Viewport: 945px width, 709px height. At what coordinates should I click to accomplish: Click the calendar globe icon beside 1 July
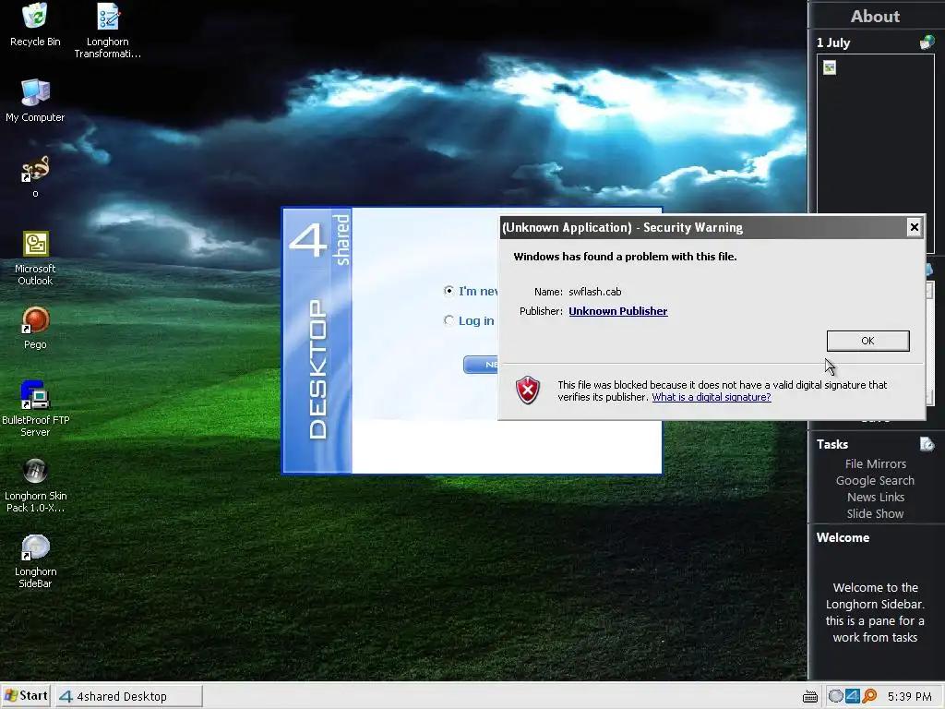coord(927,42)
